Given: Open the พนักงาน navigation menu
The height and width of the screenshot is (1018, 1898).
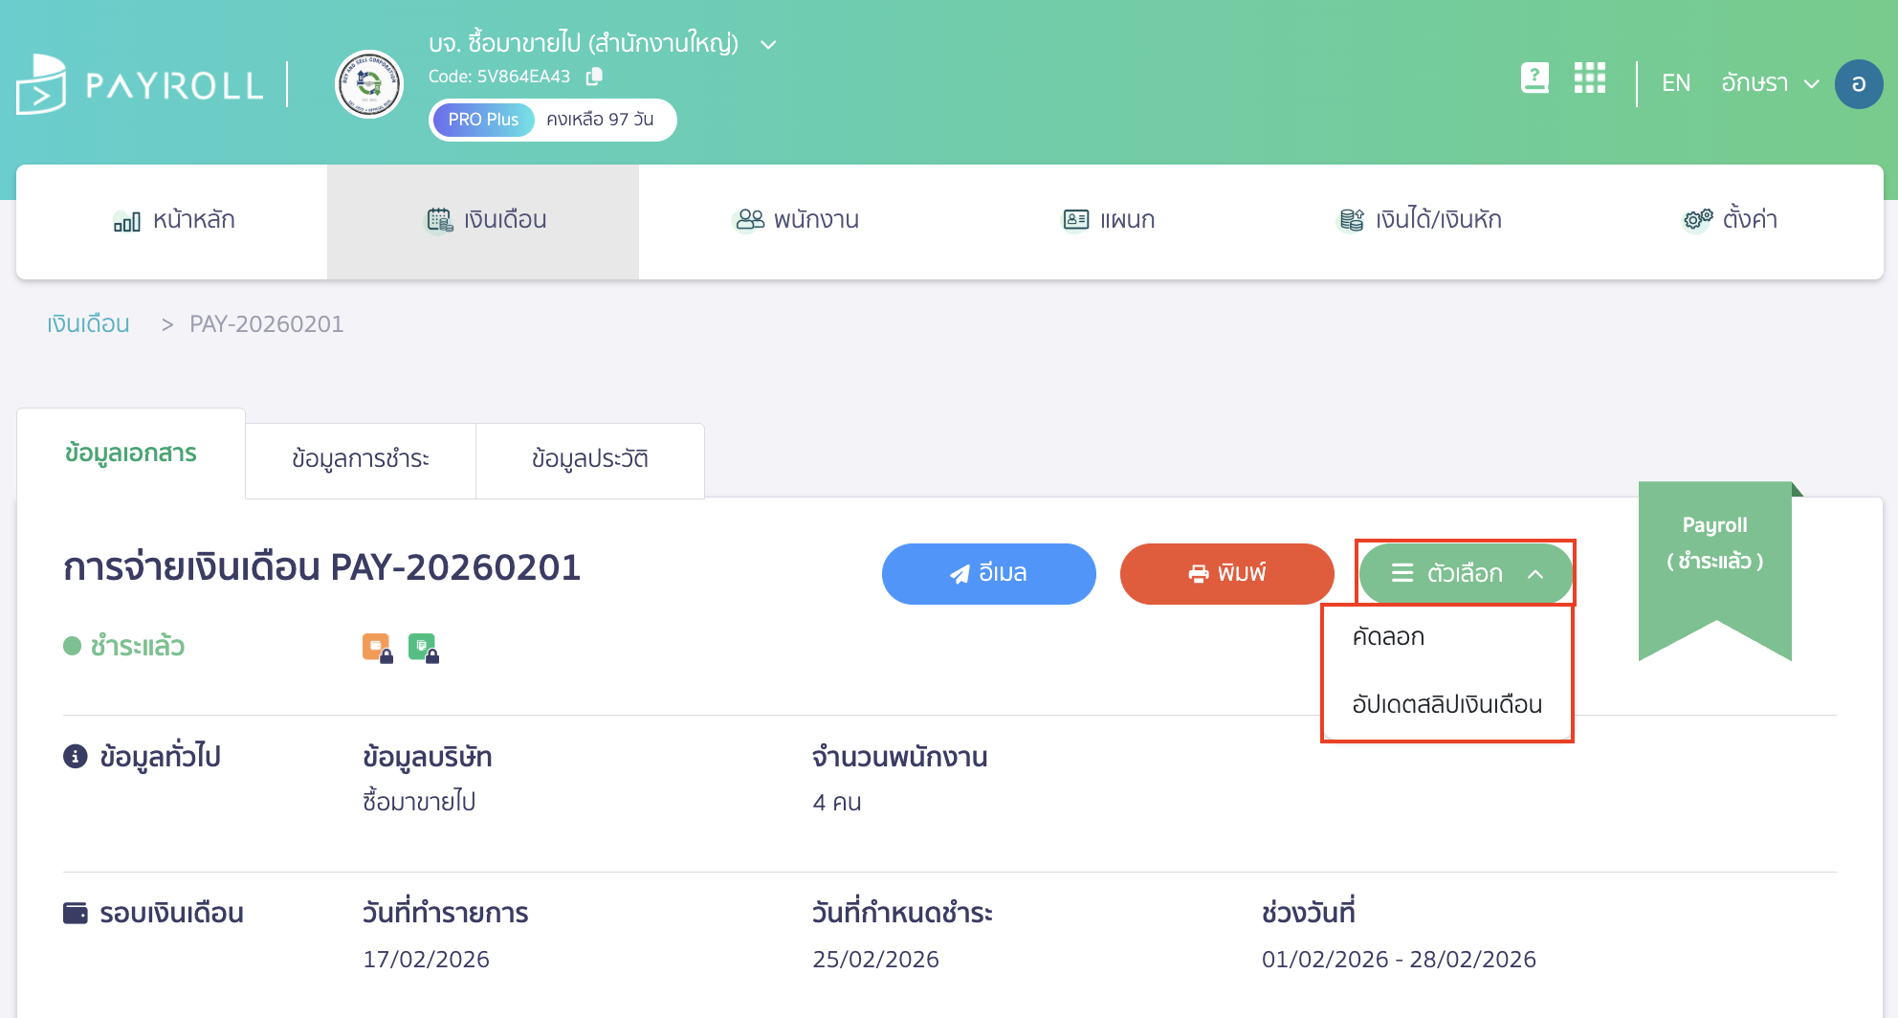Looking at the screenshot, I should coord(797,220).
